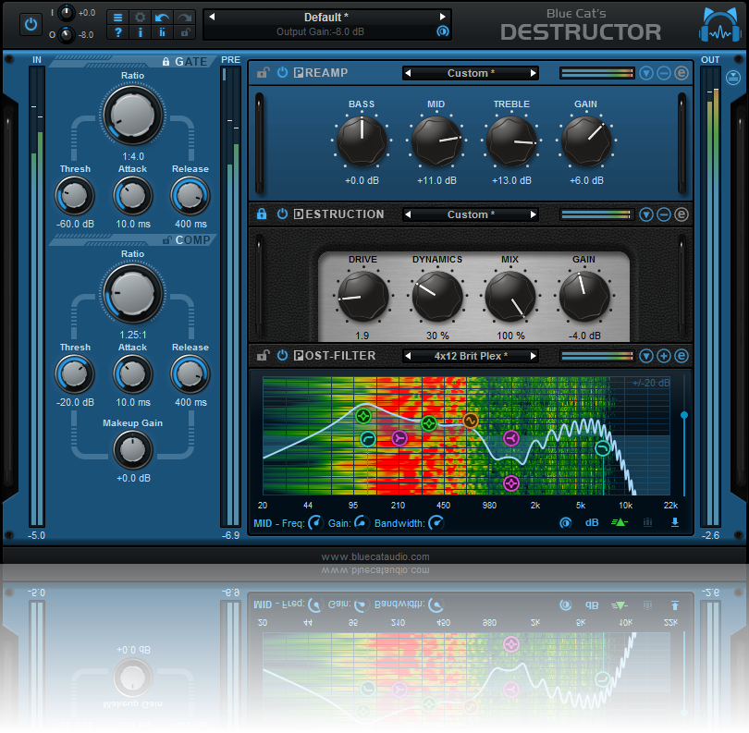Open the DESTRUCTION editor 'e' icon
The width and height of the screenshot is (749, 733).
pyautogui.click(x=681, y=214)
